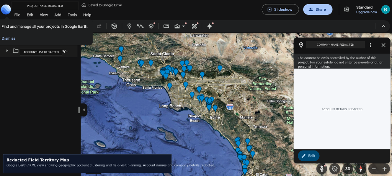Expand the elevation tool dropdown arrow
The image size is (392, 176).
[x=184, y=26]
